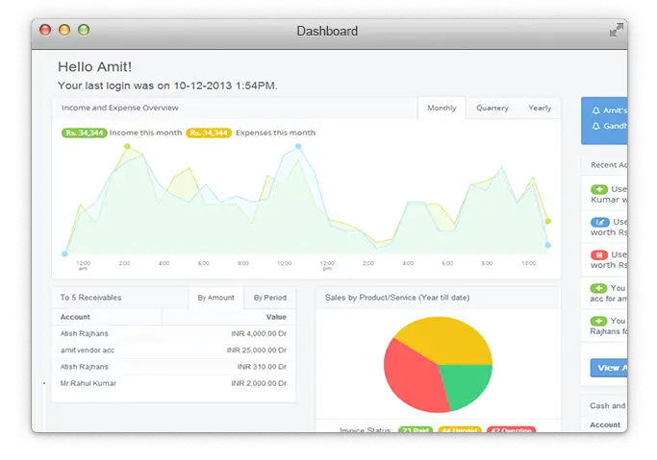Viewport: 657px width, 460px height.
Task: Click 'Mr.Rahul Kumar' receivable row
Action: 173,383
